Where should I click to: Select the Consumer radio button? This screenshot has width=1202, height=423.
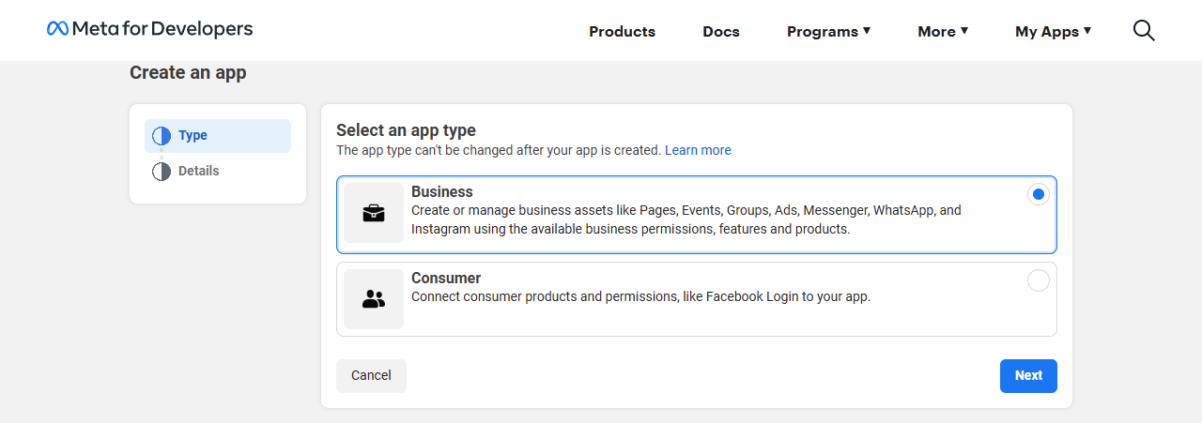pyautogui.click(x=1038, y=280)
